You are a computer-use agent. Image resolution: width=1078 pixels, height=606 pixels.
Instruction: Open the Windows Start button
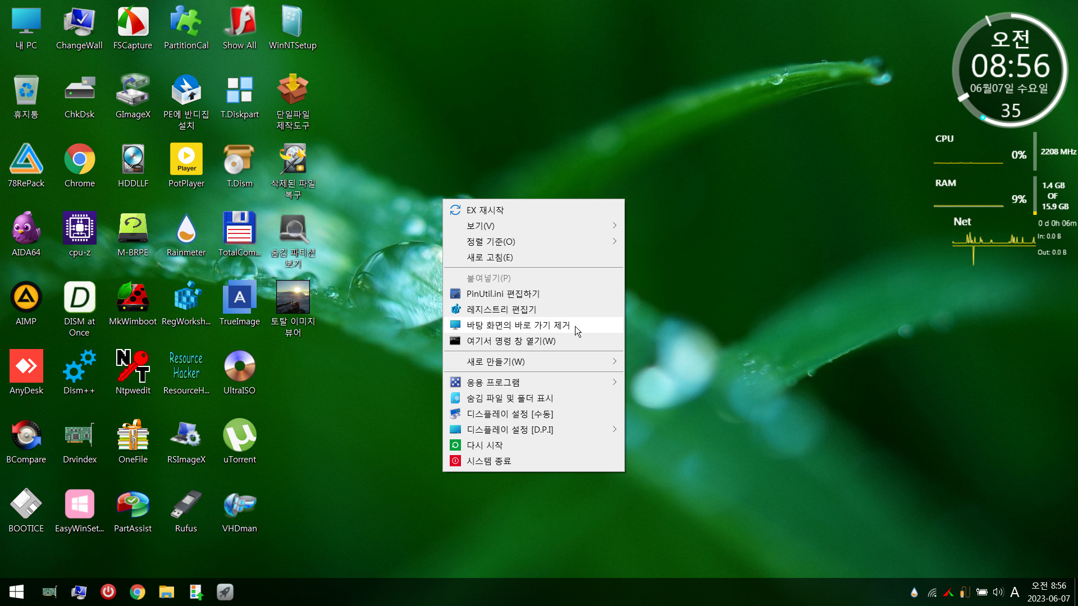16,592
